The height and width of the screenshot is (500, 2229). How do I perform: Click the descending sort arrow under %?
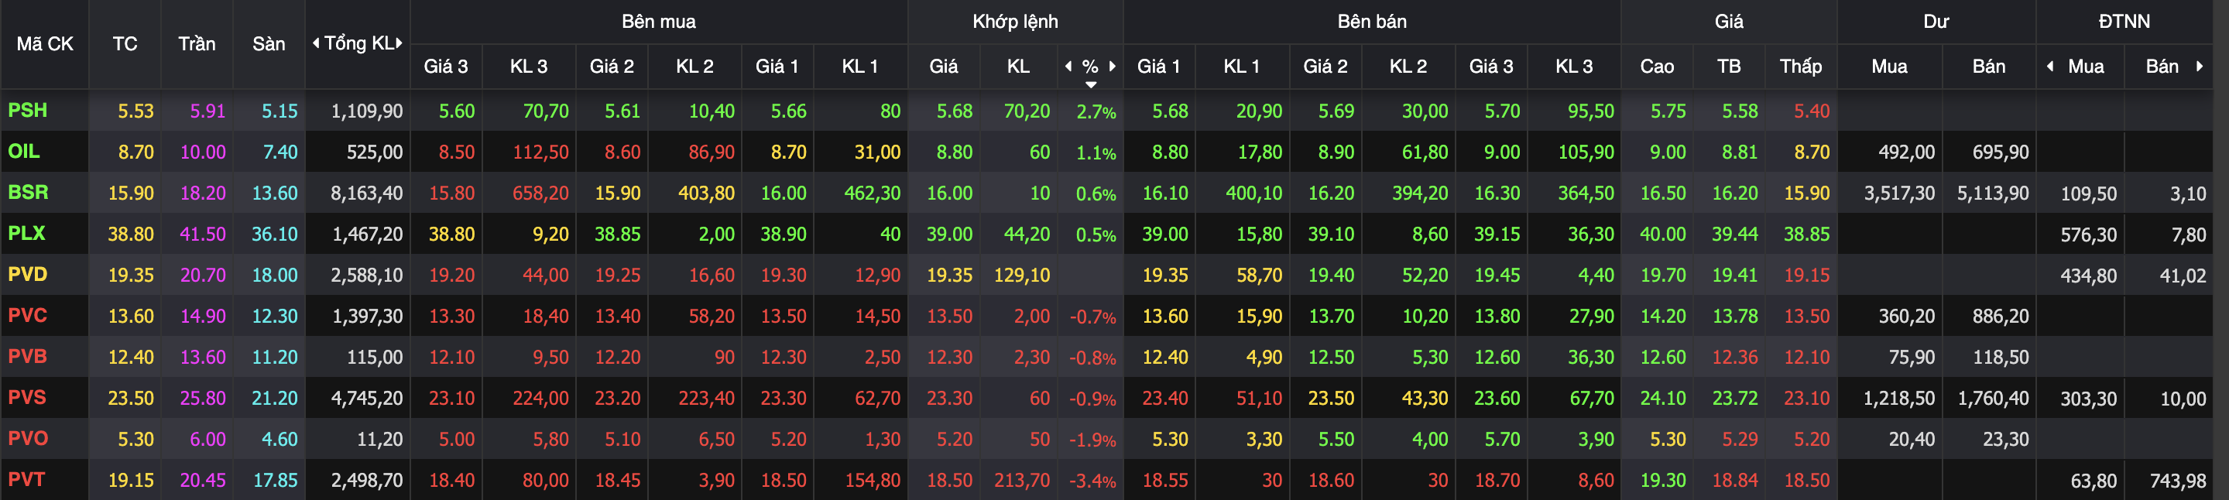click(1091, 84)
